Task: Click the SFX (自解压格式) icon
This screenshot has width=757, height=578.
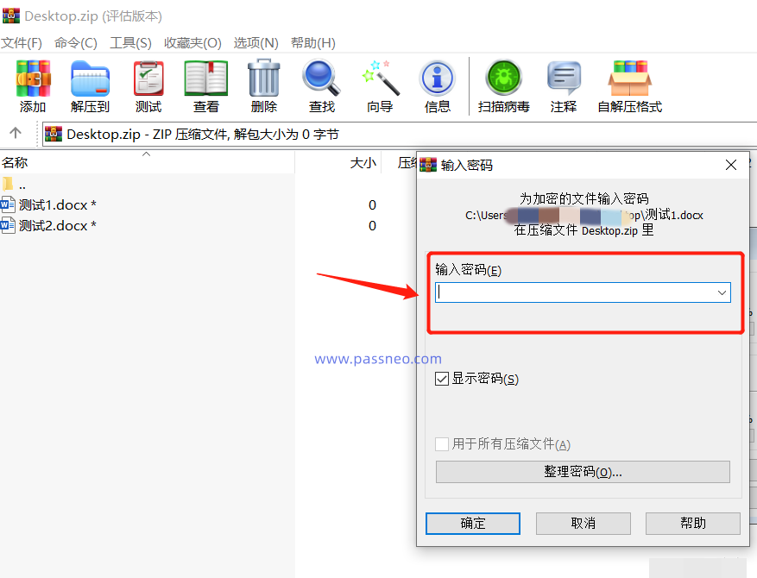Action: coord(629,79)
